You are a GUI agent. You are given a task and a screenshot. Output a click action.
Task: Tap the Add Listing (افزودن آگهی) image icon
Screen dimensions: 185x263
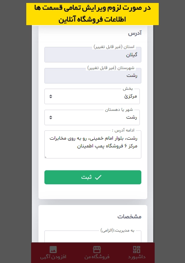tap(53, 249)
